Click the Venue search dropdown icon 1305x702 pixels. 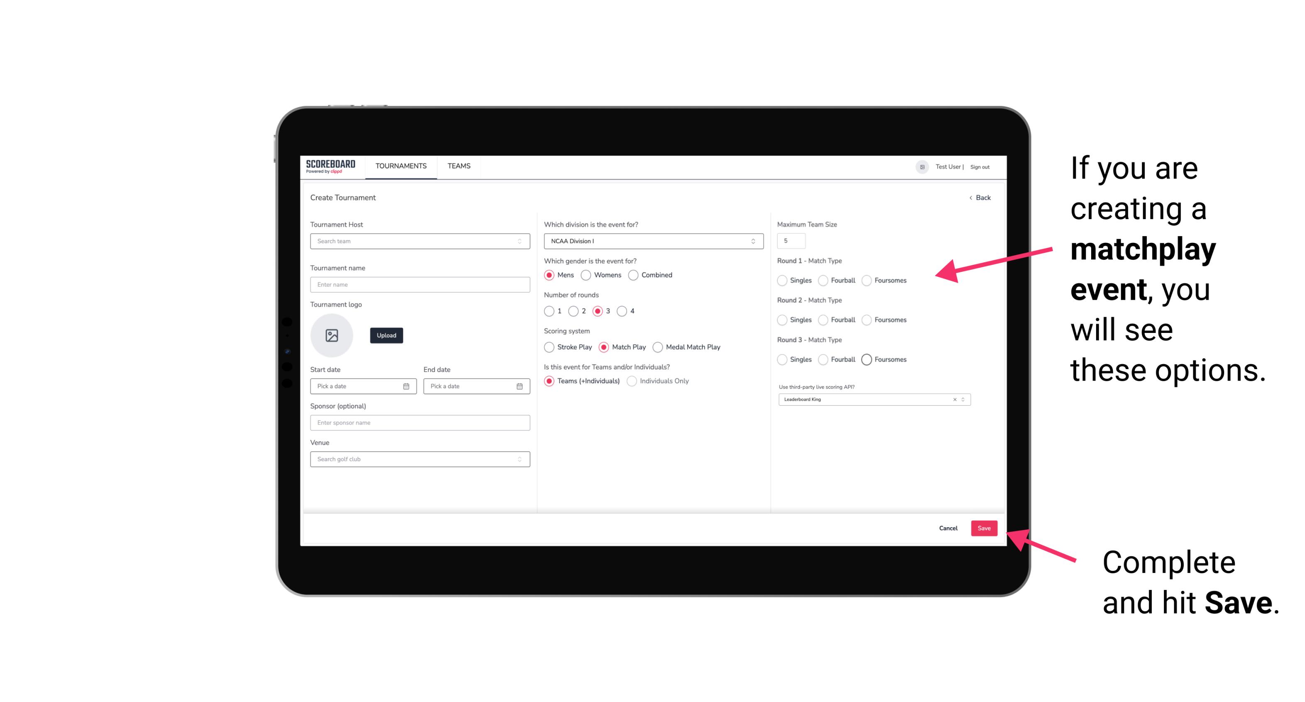pyautogui.click(x=519, y=459)
